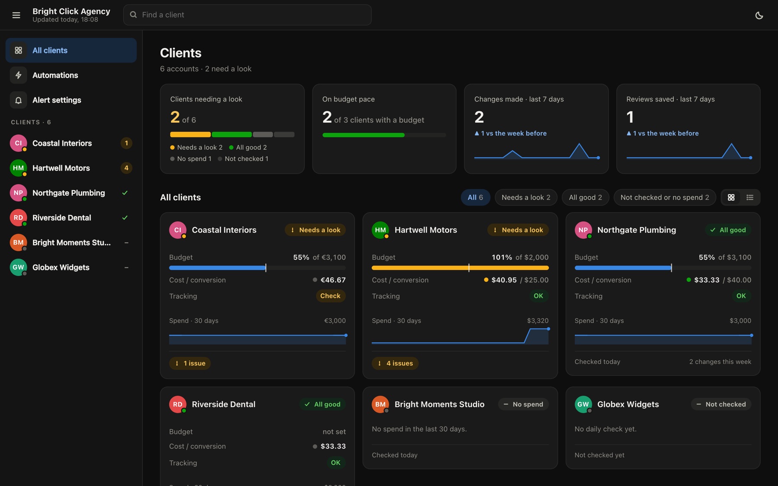Click On budget pace progress bar
Screen dimensions: 778x486
tap(384, 135)
